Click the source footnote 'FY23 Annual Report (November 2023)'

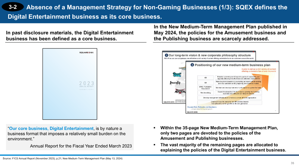pos(62,158)
